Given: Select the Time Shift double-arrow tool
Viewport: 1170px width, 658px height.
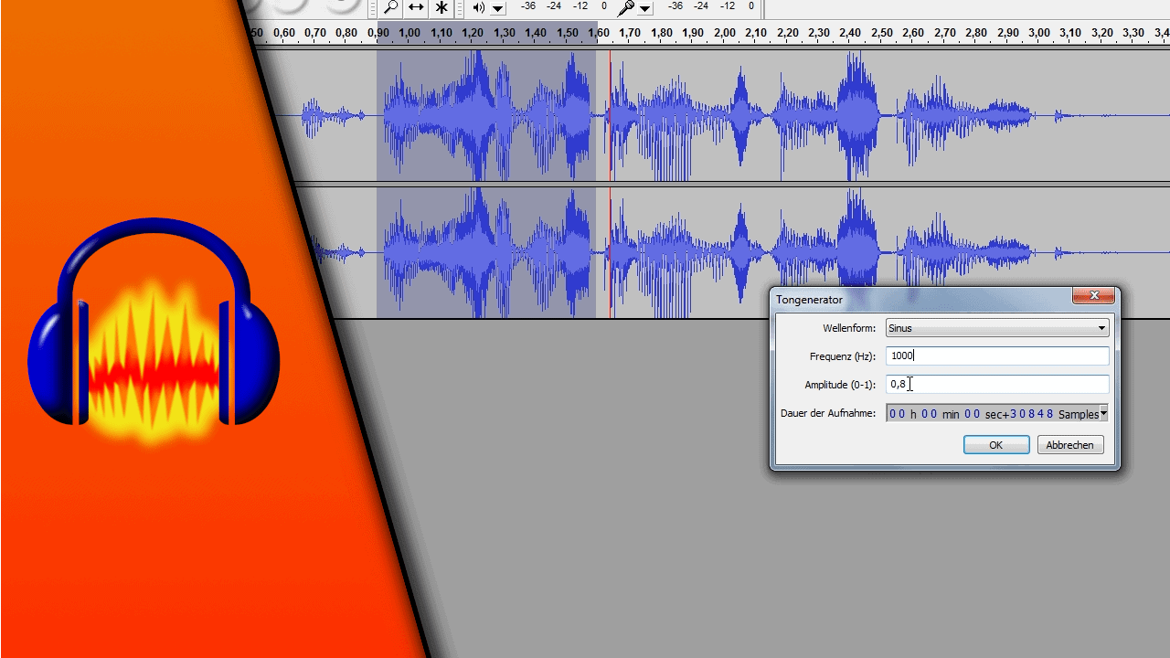Looking at the screenshot, I should [416, 7].
